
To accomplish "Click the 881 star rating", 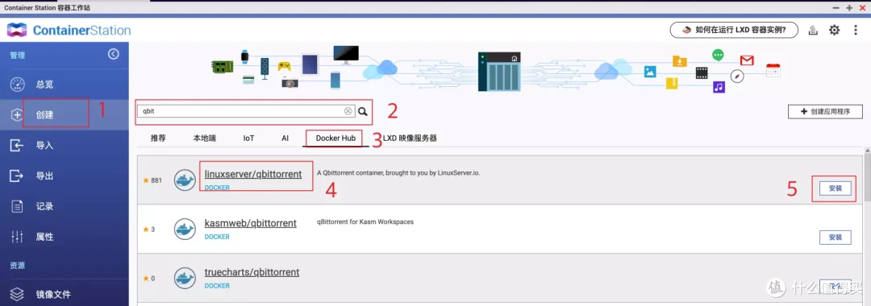I will click(152, 180).
